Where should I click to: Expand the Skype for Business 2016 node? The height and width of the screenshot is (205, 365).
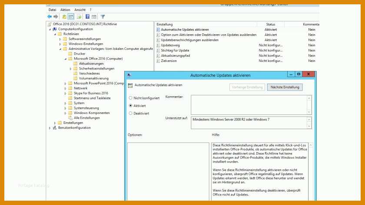(66, 93)
